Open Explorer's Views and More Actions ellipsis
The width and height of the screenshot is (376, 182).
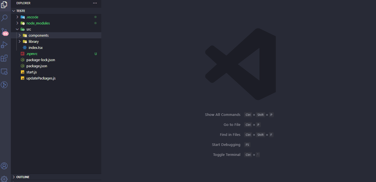(95, 3)
